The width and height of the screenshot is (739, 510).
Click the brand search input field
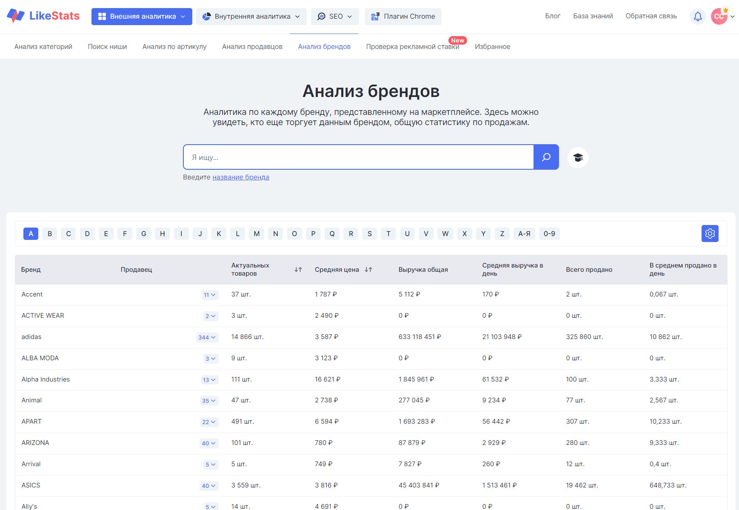[358, 157]
